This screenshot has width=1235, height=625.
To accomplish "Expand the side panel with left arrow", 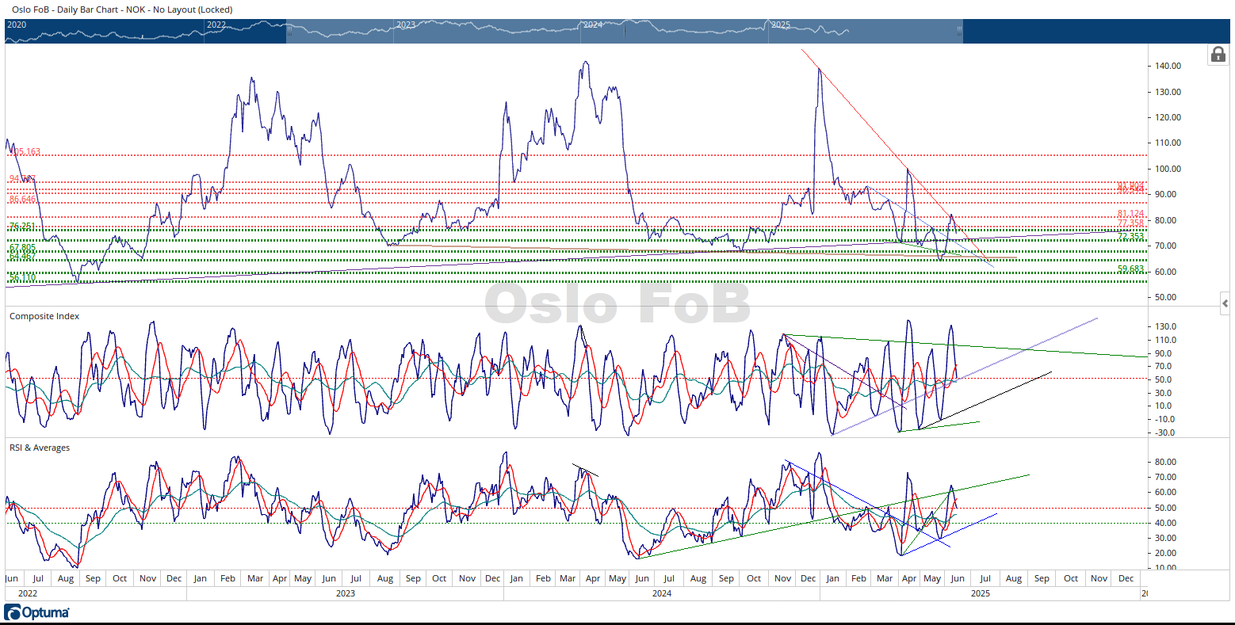I will point(1225,303).
